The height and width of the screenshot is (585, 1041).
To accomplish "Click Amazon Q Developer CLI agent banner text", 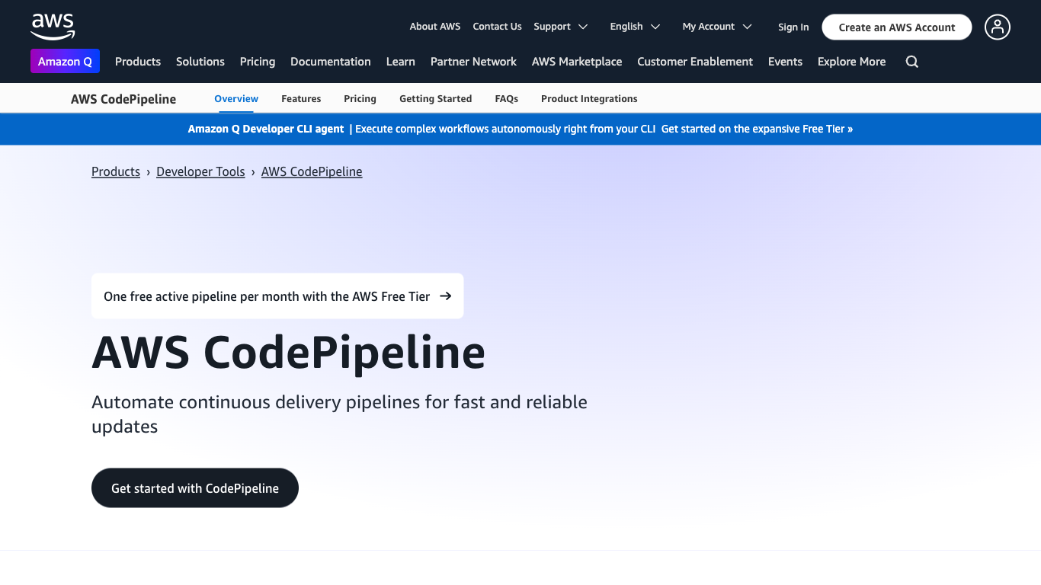I will click(x=266, y=129).
